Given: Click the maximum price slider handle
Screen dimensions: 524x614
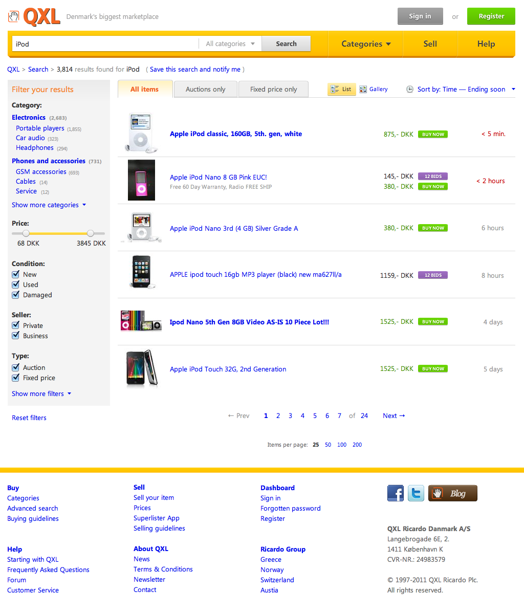Looking at the screenshot, I should [91, 233].
